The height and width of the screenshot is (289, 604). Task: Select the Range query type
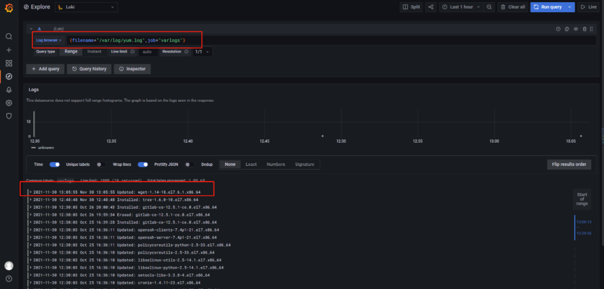tap(71, 52)
